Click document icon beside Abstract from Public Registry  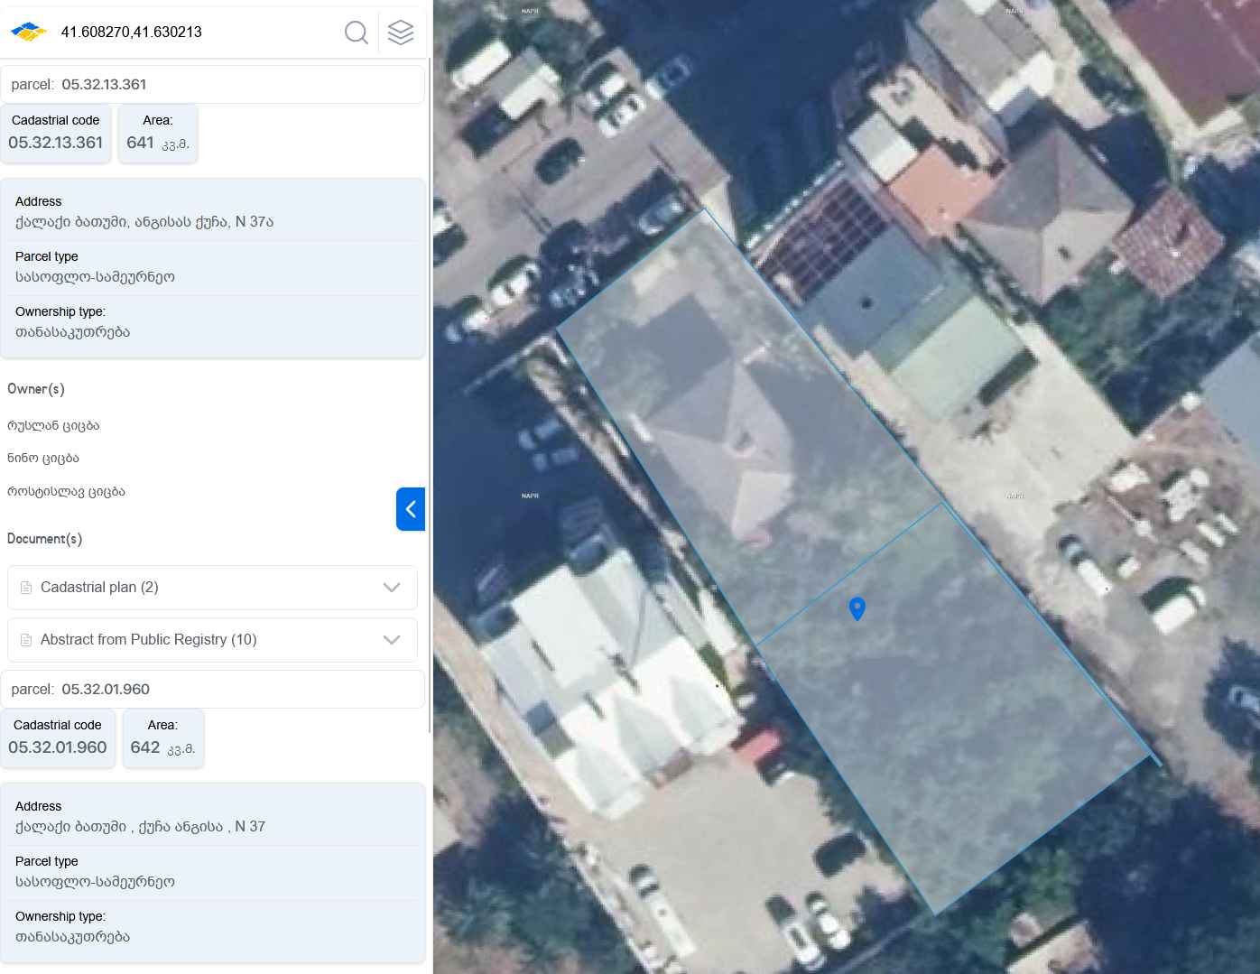[26, 640]
